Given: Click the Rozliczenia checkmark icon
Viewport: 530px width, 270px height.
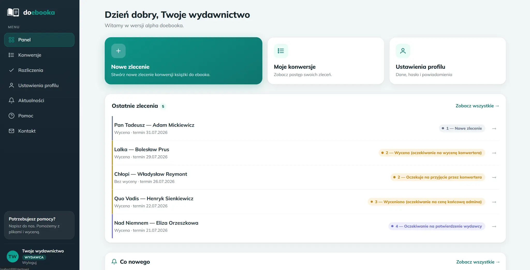Looking at the screenshot, I should [11, 70].
